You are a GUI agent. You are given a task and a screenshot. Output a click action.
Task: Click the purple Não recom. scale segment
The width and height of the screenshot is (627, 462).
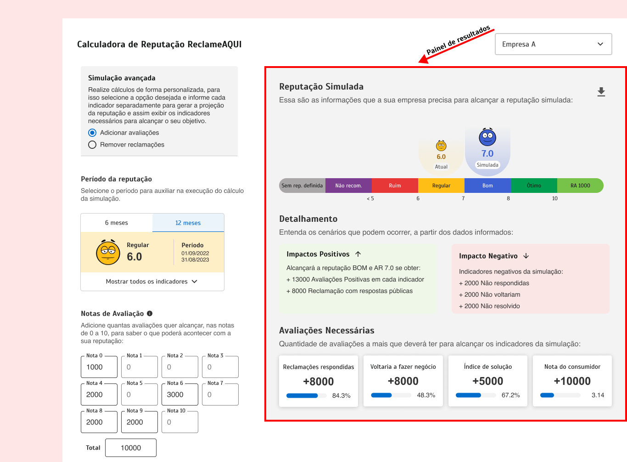[348, 186]
